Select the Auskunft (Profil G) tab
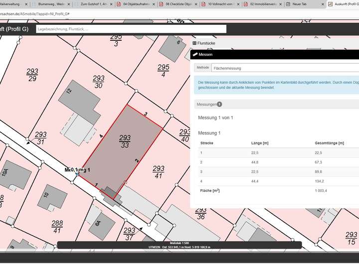359x264 pixels. [x=344, y=4]
